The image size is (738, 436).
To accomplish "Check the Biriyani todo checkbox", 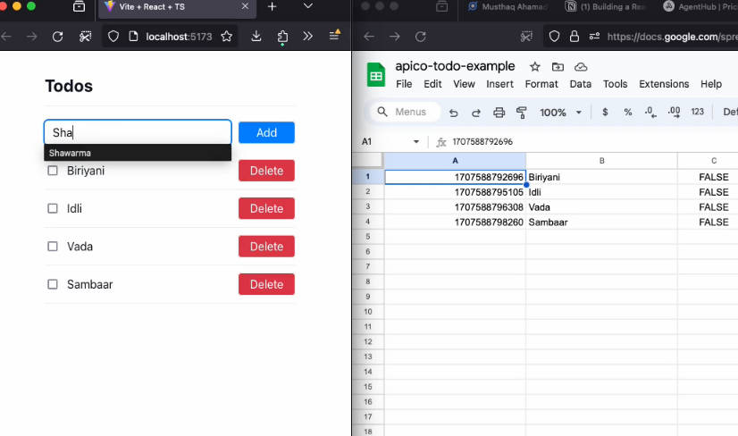I will (53, 171).
